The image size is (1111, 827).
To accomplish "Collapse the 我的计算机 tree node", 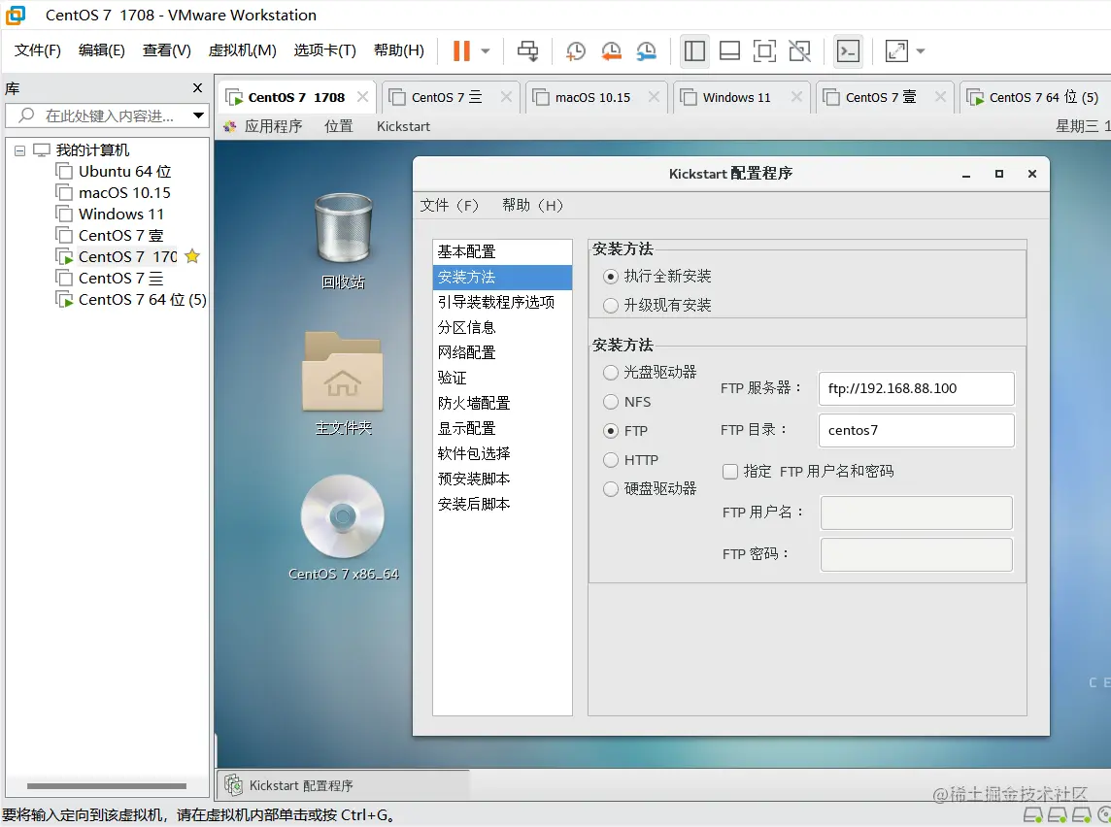I will [19, 150].
